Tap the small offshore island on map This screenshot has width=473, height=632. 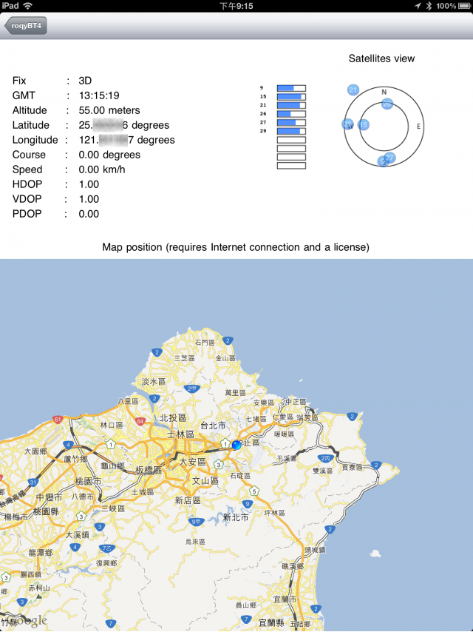click(x=375, y=554)
